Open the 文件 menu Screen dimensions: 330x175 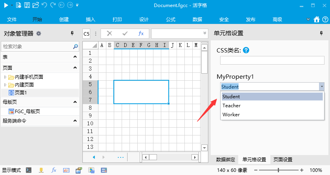coord(11,19)
